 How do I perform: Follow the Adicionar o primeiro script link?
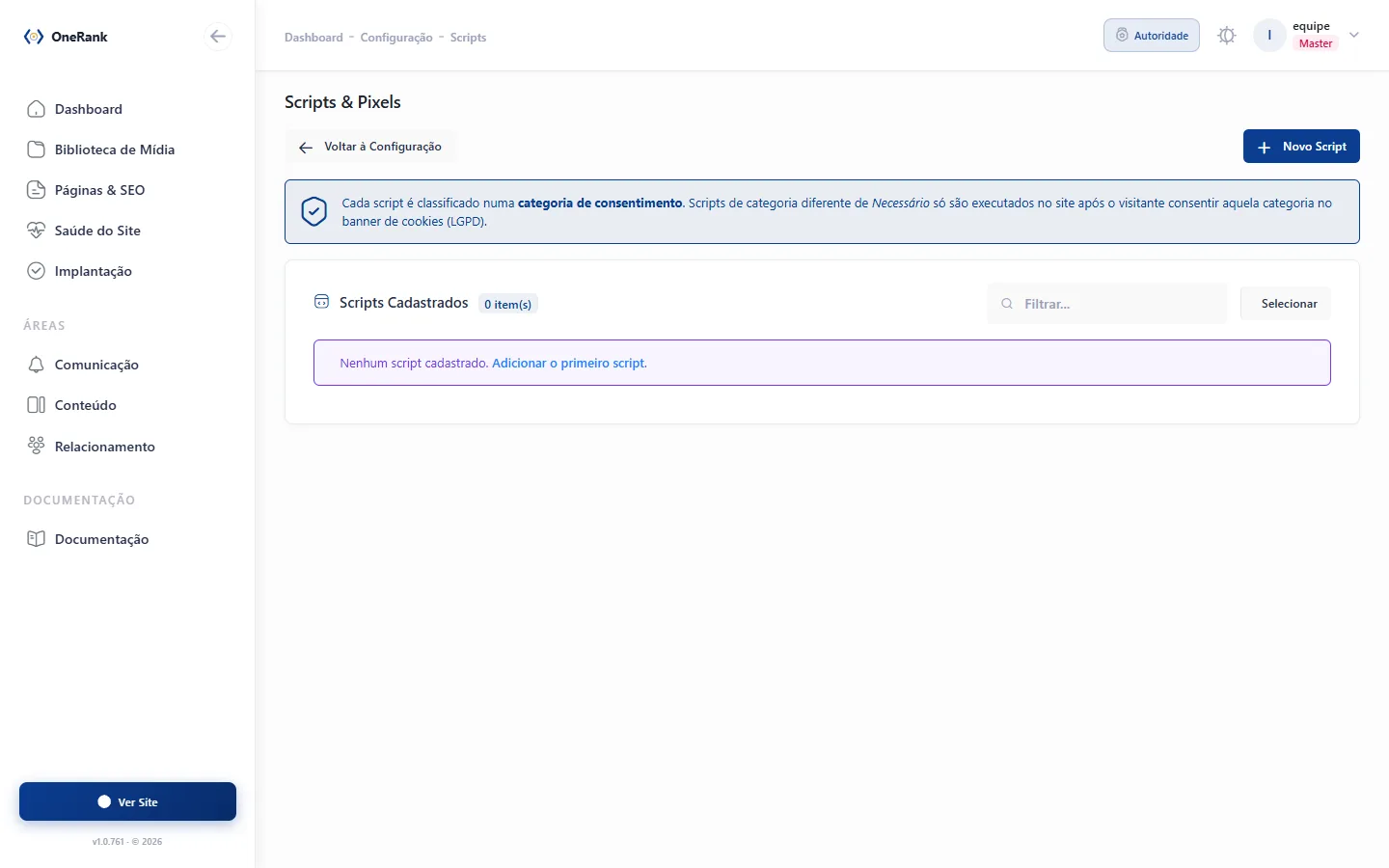point(569,364)
